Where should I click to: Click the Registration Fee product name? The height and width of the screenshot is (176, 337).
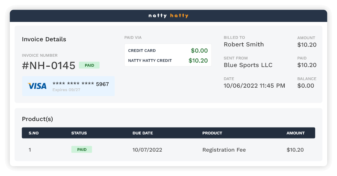pyautogui.click(x=224, y=150)
